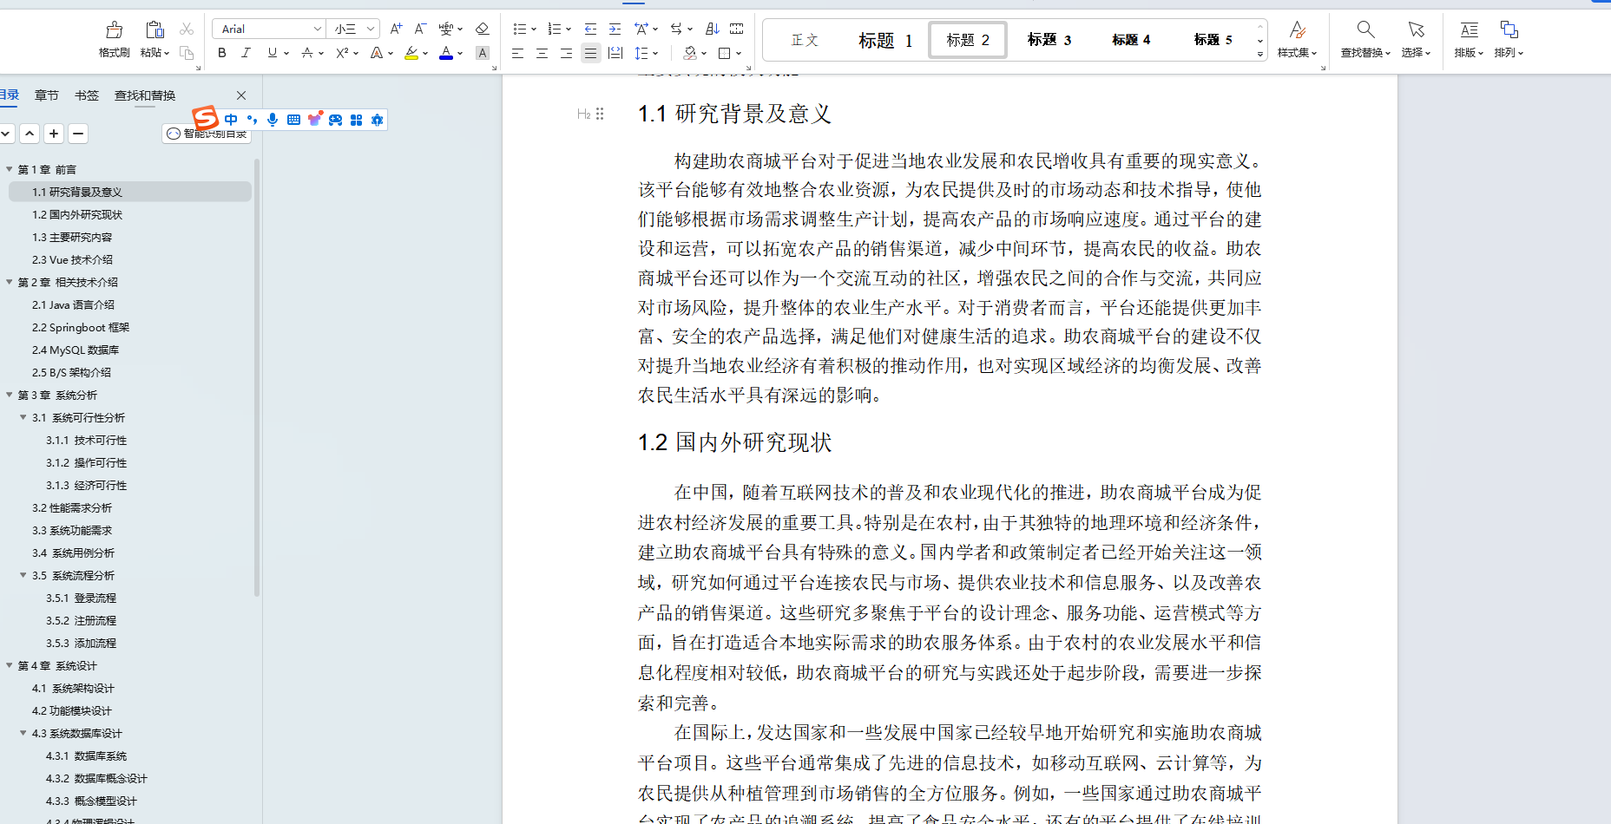Viewport: 1611px width, 824px height.
Task: Apply blue font color
Action: pyautogui.click(x=446, y=53)
